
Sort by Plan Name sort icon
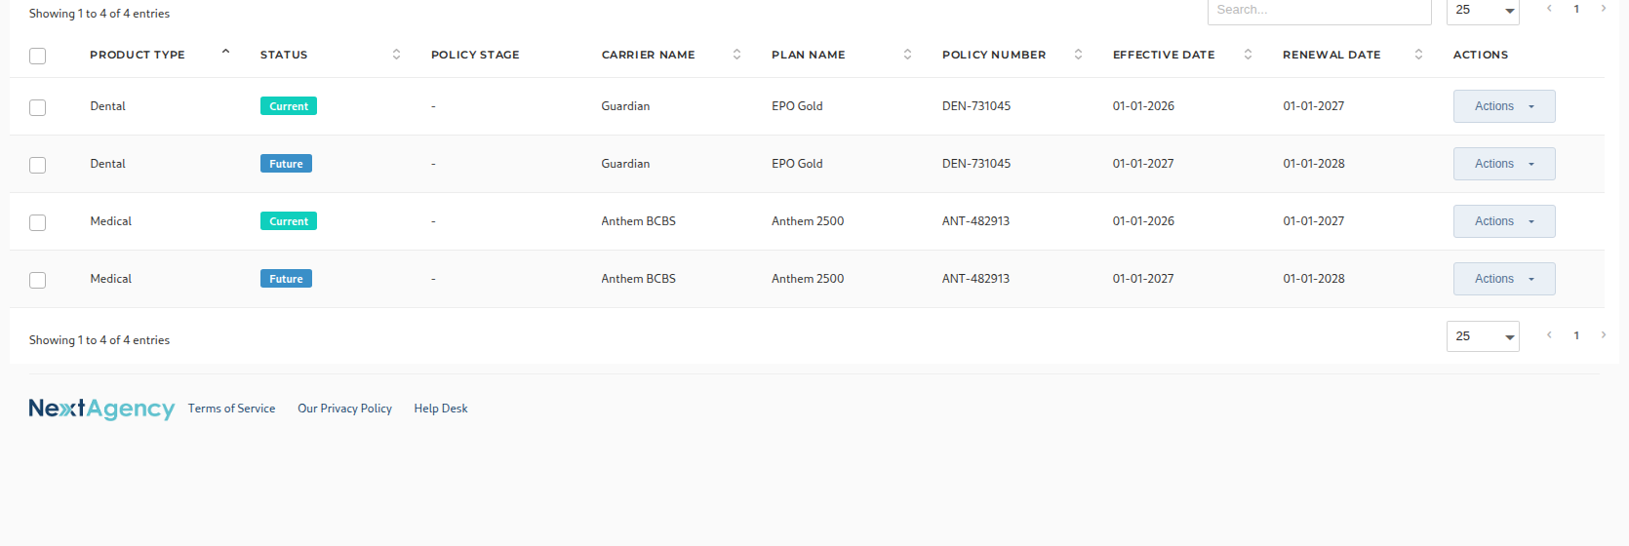pyautogui.click(x=907, y=55)
